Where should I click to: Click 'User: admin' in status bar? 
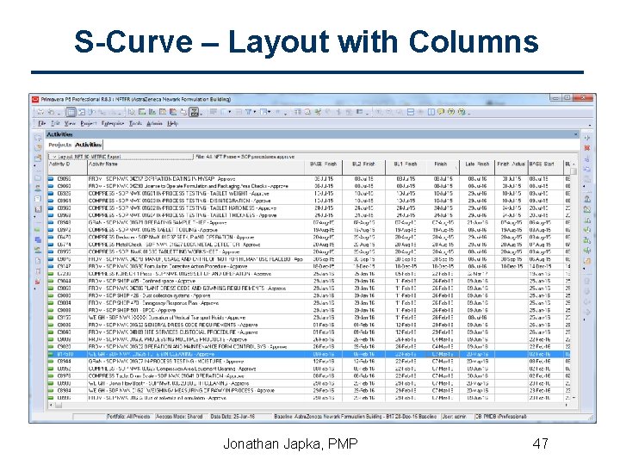[454, 417]
